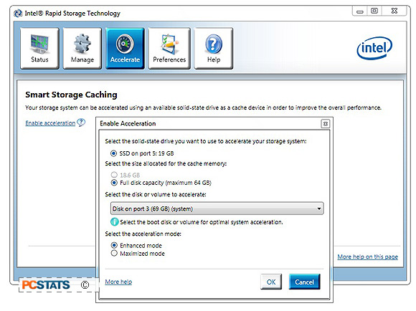Open the Status tab
The image size is (416, 311).
[39, 48]
